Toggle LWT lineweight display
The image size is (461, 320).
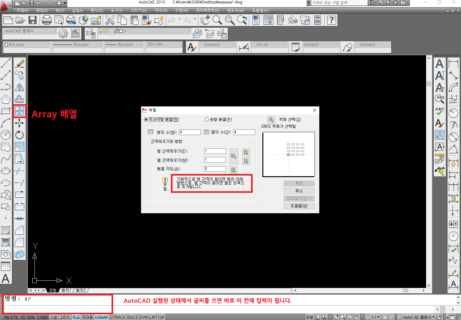[x=153, y=317]
